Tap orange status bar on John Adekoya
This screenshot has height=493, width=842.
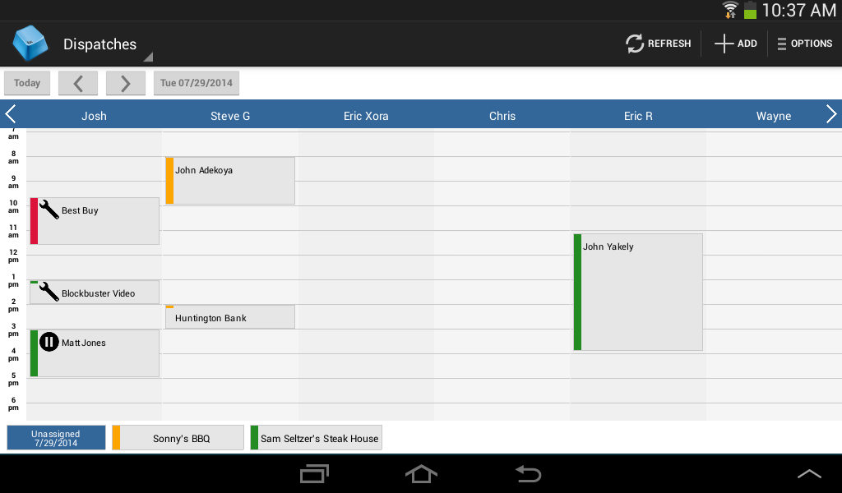[x=169, y=181]
